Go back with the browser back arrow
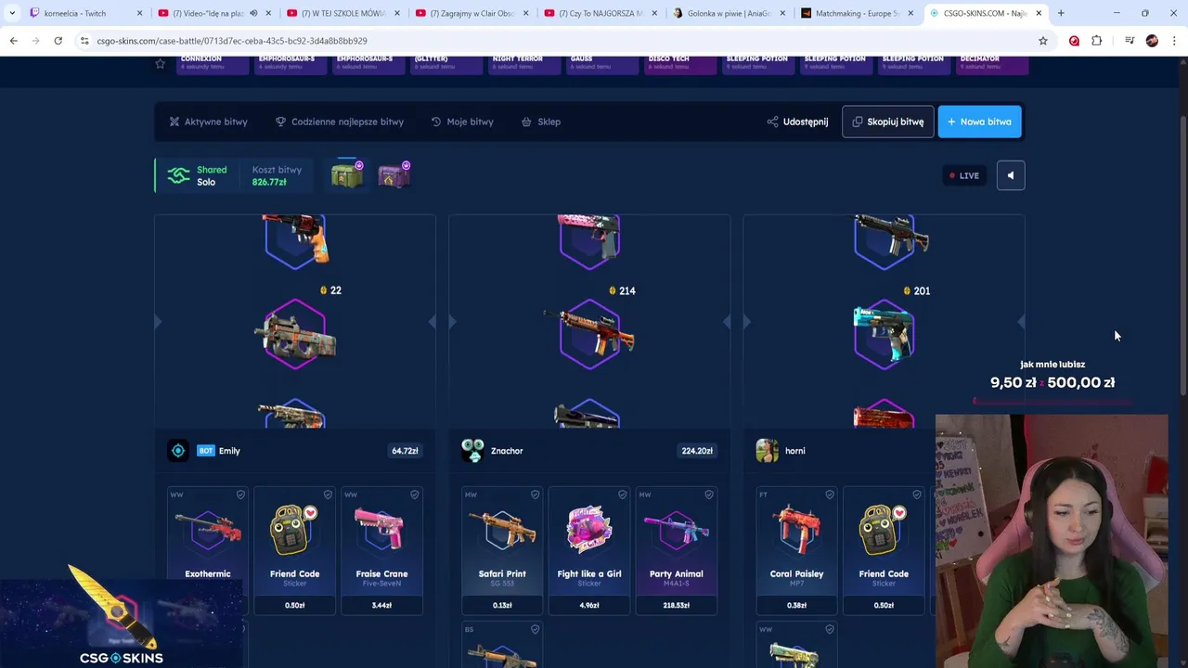Viewport: 1188px width, 668px height. click(x=13, y=41)
